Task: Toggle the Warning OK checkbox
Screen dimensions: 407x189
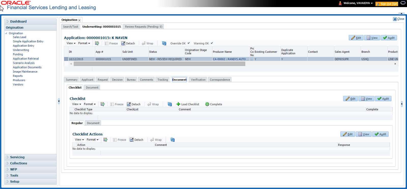Action: [212, 43]
